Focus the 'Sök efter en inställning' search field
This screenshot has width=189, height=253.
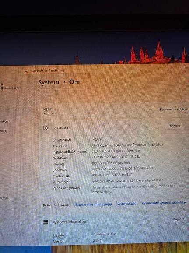[x=80, y=70]
